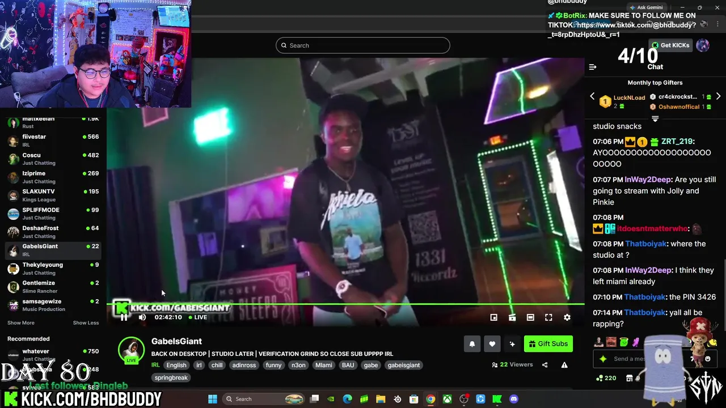Image resolution: width=726 pixels, height=408 pixels.
Task: Open DeshaeFrost channel in sidebar
Action: pos(53,232)
